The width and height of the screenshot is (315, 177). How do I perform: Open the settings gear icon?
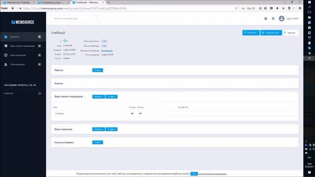coord(273,19)
